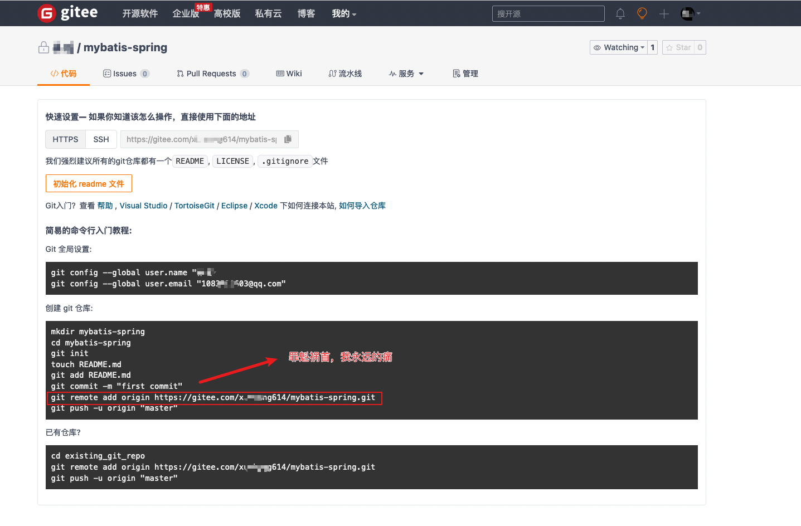Select the HTTPS protocol button
Image resolution: width=801 pixels, height=526 pixels.
65,139
